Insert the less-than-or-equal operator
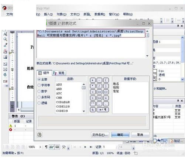 tap(99, 92)
